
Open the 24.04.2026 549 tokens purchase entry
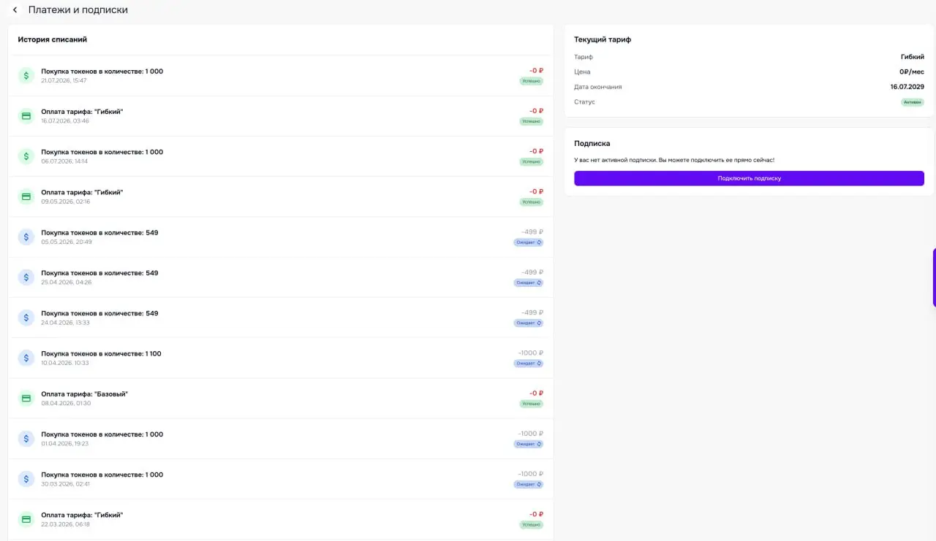coord(281,318)
